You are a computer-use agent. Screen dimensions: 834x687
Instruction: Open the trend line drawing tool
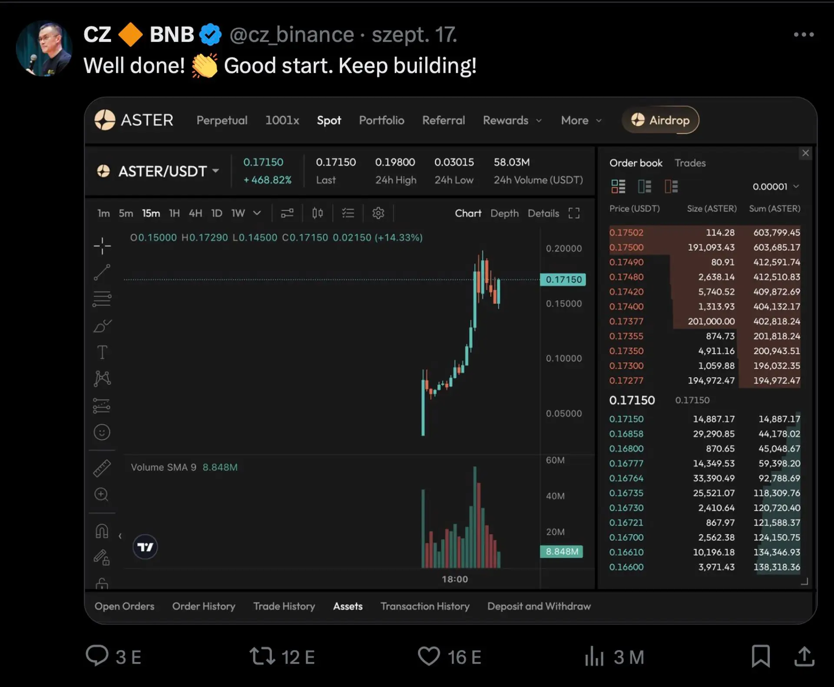[102, 273]
